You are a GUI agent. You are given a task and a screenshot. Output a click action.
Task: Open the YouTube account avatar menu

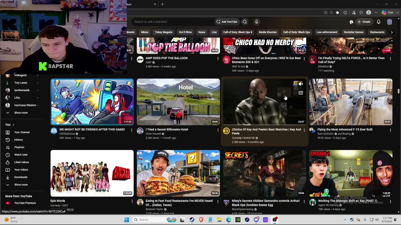click(x=389, y=22)
